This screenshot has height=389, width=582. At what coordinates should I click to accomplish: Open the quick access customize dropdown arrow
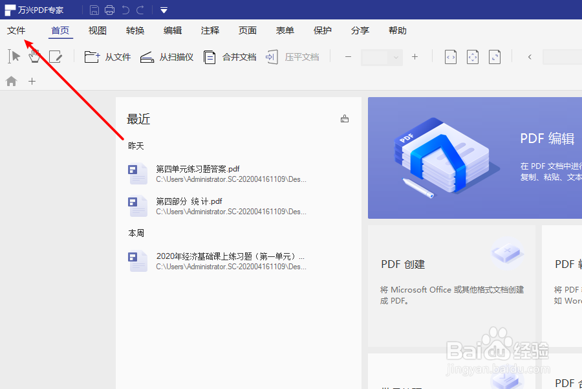164,10
